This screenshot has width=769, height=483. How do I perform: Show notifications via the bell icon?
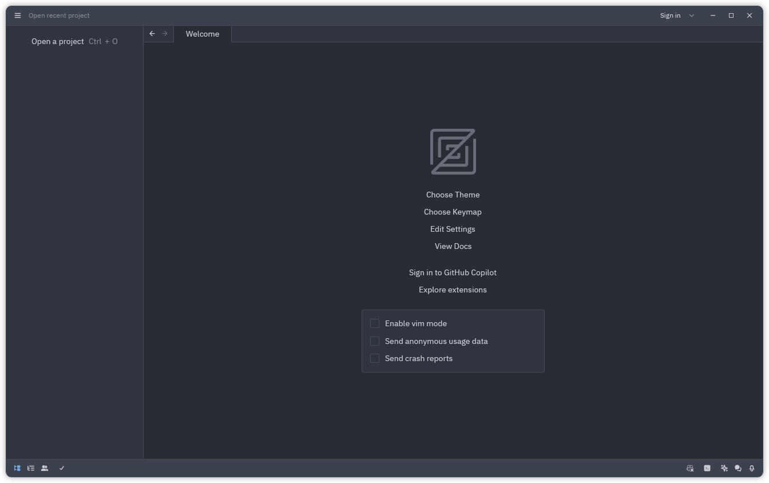751,468
